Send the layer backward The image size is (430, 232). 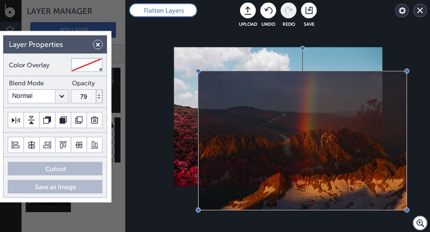(x=63, y=120)
